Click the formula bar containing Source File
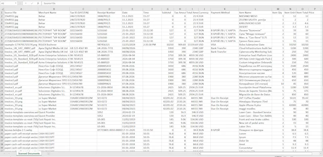Screen dimensions: 323x157 (182, 3)
